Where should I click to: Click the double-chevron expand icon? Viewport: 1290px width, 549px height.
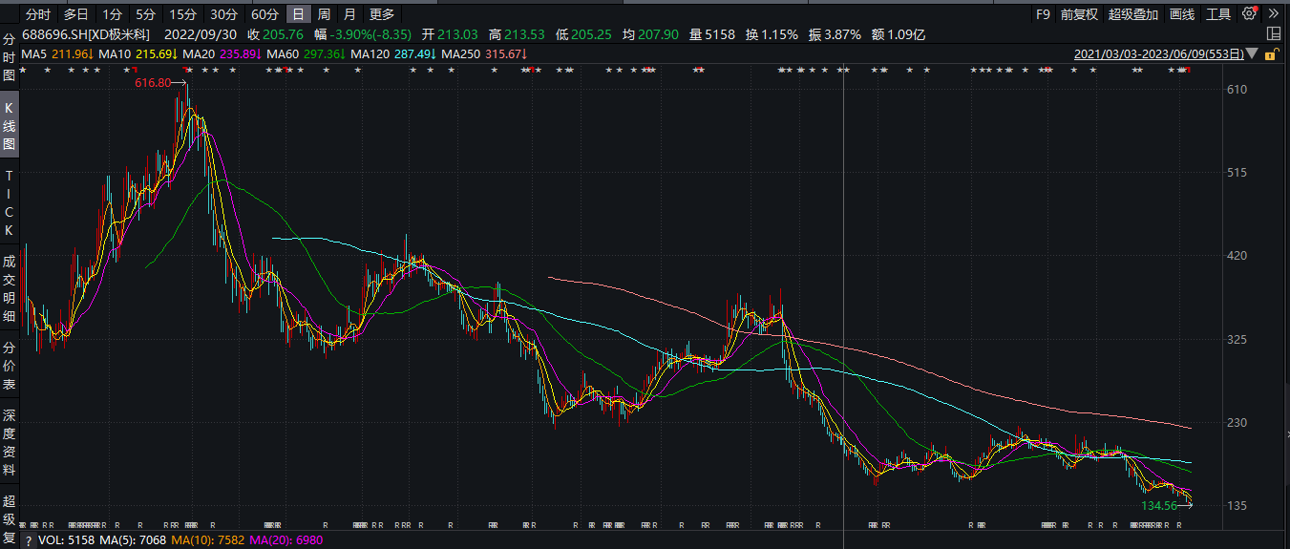(x=1274, y=14)
